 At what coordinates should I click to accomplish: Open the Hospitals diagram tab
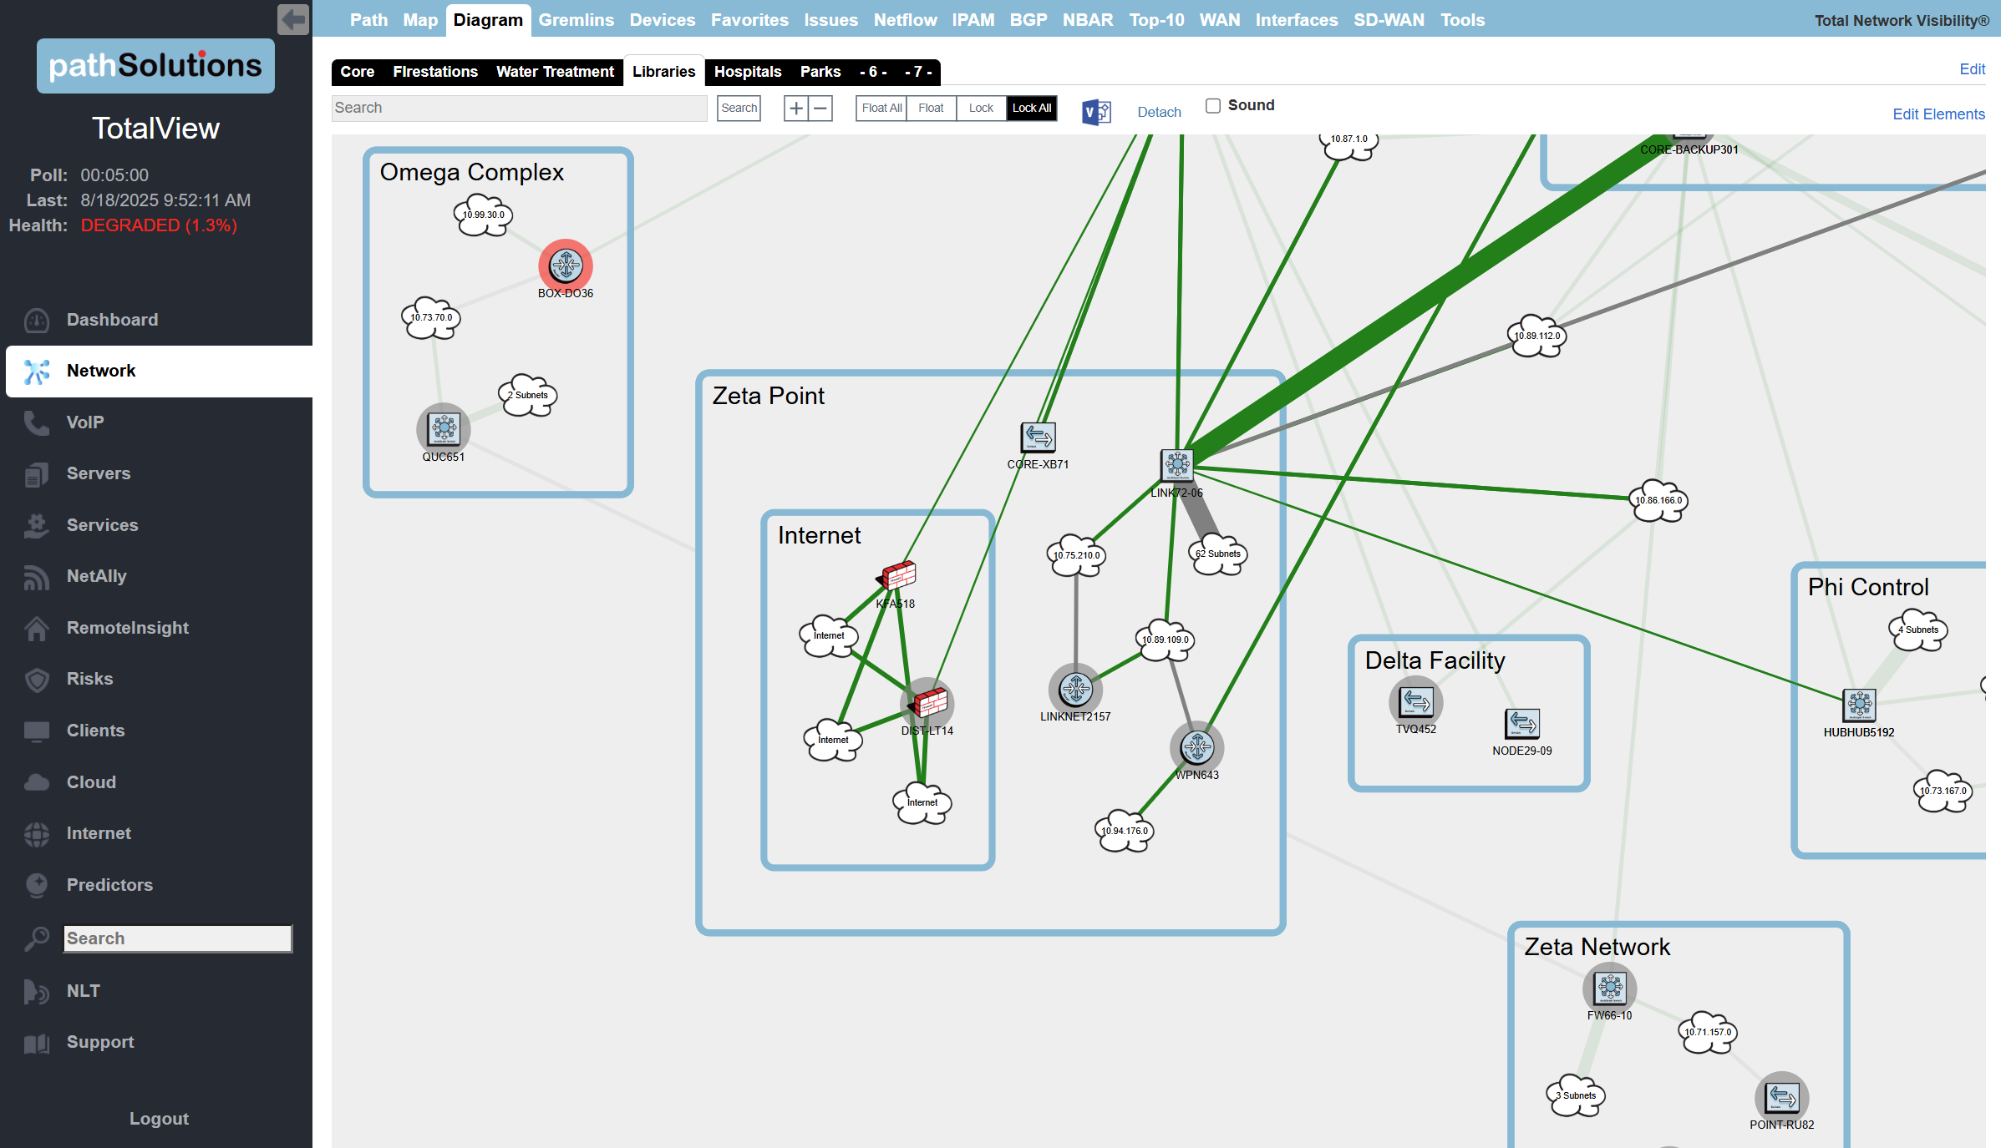(x=747, y=72)
